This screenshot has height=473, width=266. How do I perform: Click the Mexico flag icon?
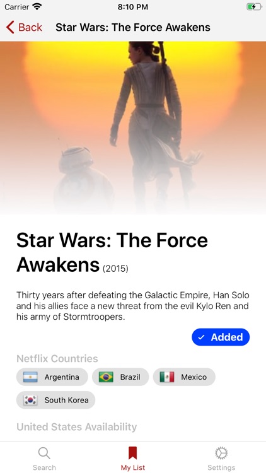click(167, 377)
